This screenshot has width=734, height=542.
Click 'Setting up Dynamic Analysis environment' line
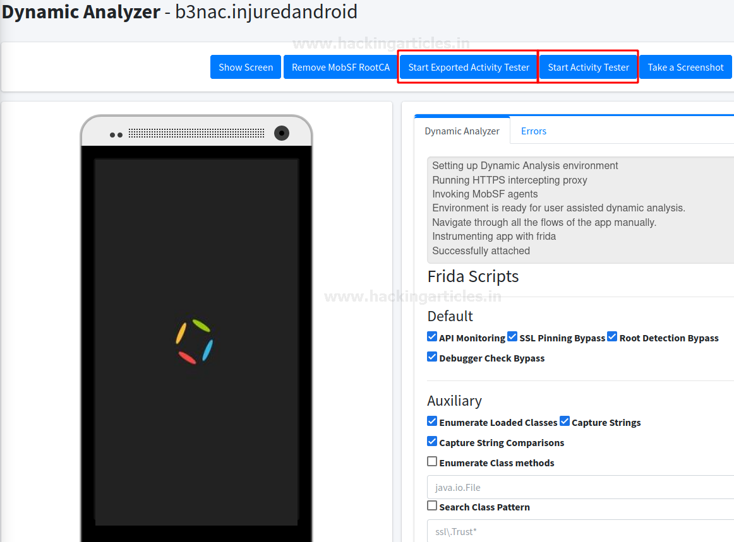click(x=525, y=165)
